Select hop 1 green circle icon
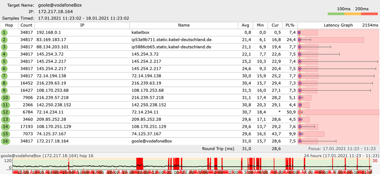This screenshot has height=174, width=380. tap(4, 33)
